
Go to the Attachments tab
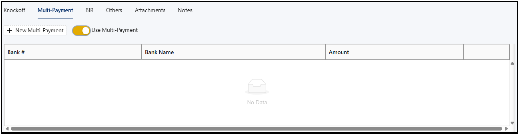click(150, 10)
